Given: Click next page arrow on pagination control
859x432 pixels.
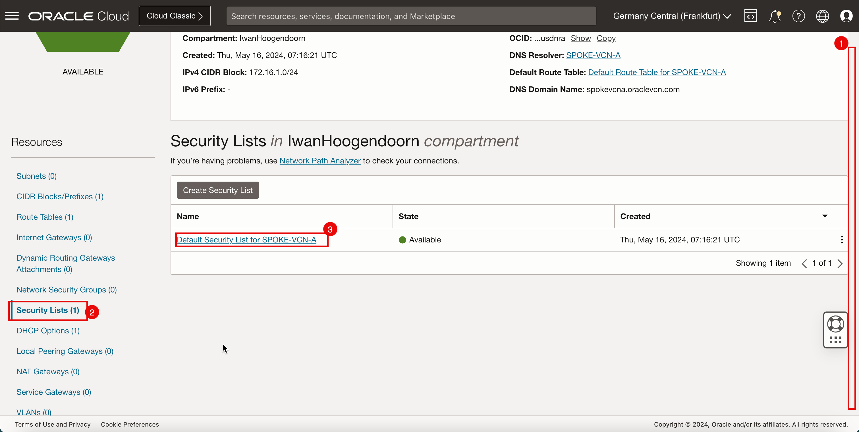Looking at the screenshot, I should 841,263.
